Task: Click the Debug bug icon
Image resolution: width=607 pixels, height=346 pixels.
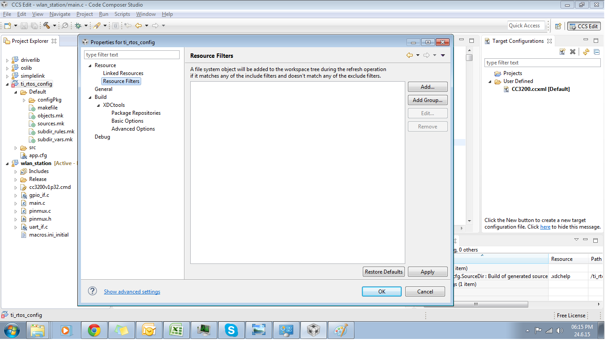Action: coord(78,26)
